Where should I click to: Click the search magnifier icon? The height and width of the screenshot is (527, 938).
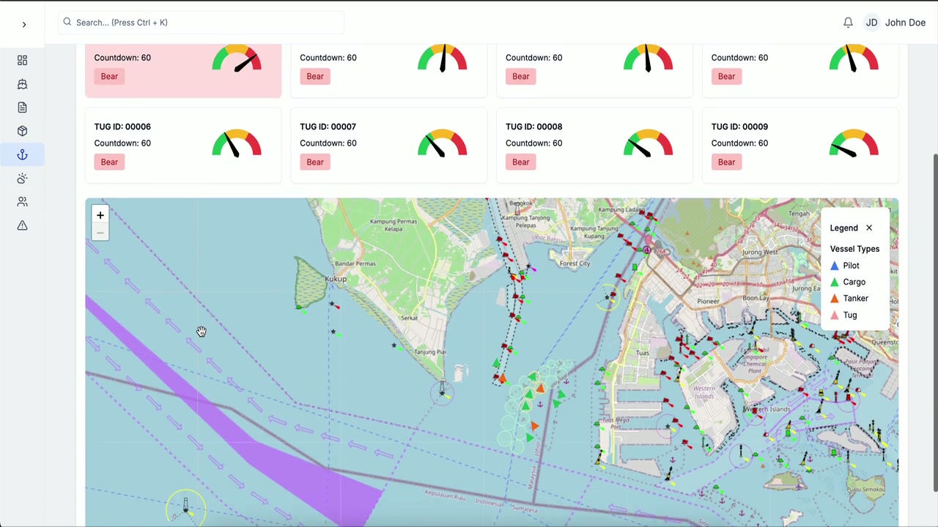click(x=67, y=22)
